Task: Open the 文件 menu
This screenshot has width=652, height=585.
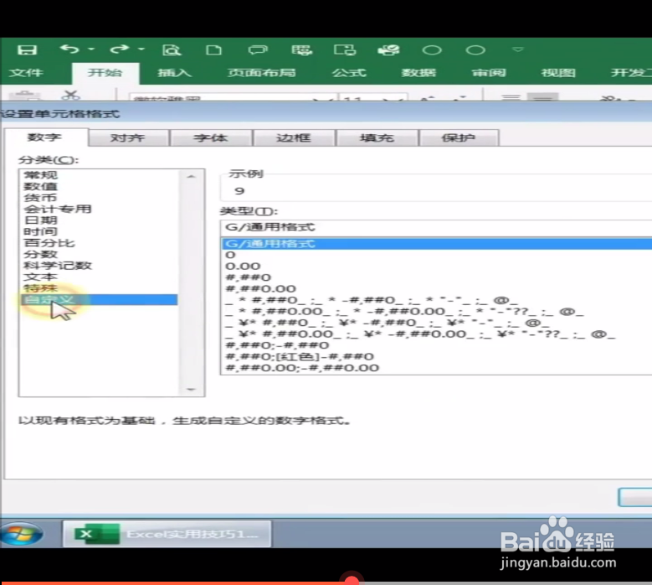Action: 26,73
